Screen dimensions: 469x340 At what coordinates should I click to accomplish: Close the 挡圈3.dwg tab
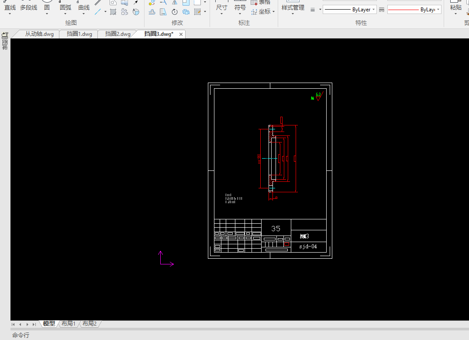point(181,34)
